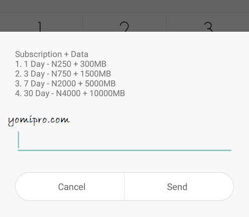This screenshot has width=249, height=217.
Task: Tap dimmed dialpad key 1
Action: click(x=41, y=22)
